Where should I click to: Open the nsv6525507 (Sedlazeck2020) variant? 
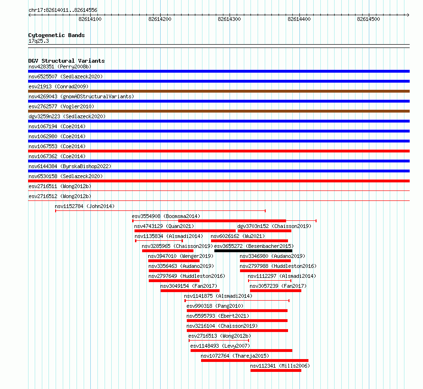tap(66, 76)
